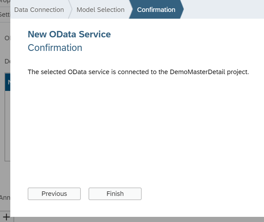Select the active Confirmation step

(x=156, y=10)
